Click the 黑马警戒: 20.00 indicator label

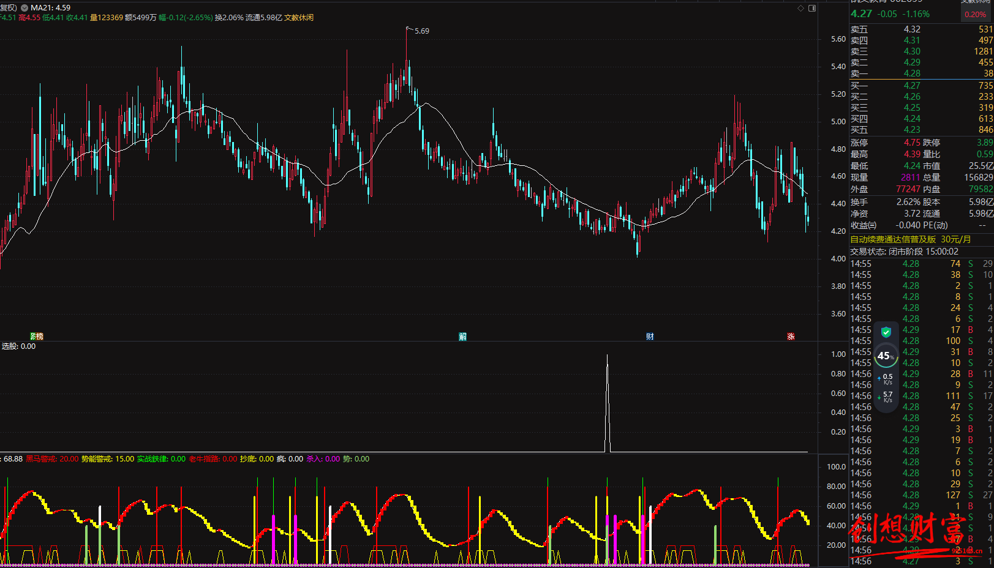point(52,459)
